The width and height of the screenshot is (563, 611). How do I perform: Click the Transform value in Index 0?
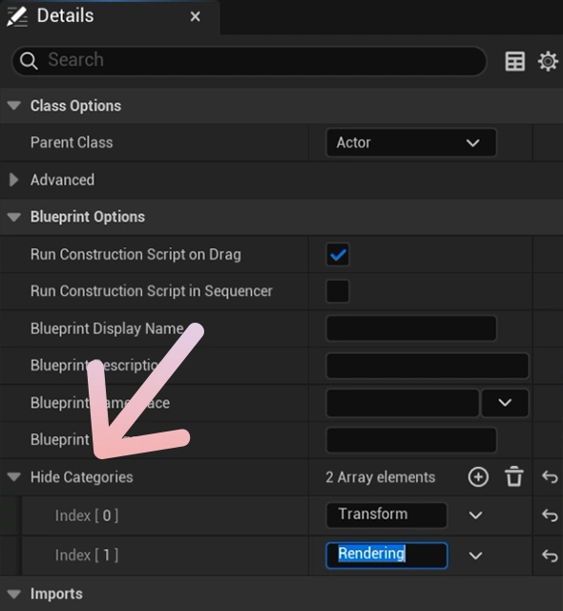(x=386, y=515)
